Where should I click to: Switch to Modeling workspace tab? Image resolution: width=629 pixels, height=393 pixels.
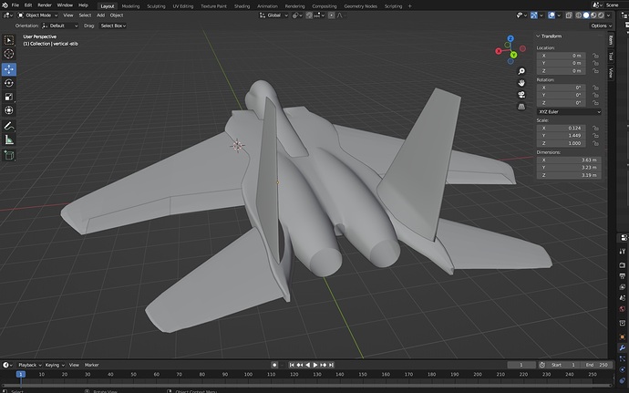[130, 6]
